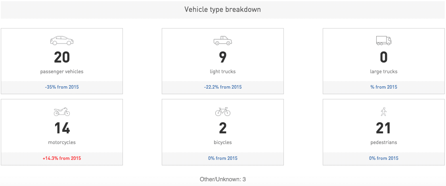Select the bicycles count of 2
Image resolution: width=446 pixels, height=186 pixels.
pyautogui.click(x=223, y=128)
